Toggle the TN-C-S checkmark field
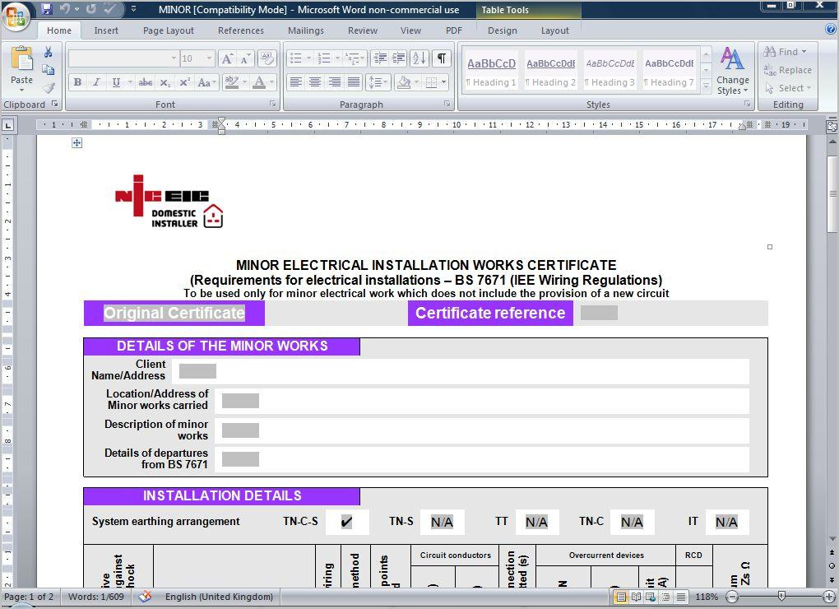Image resolution: width=839 pixels, height=609 pixels. [x=347, y=522]
